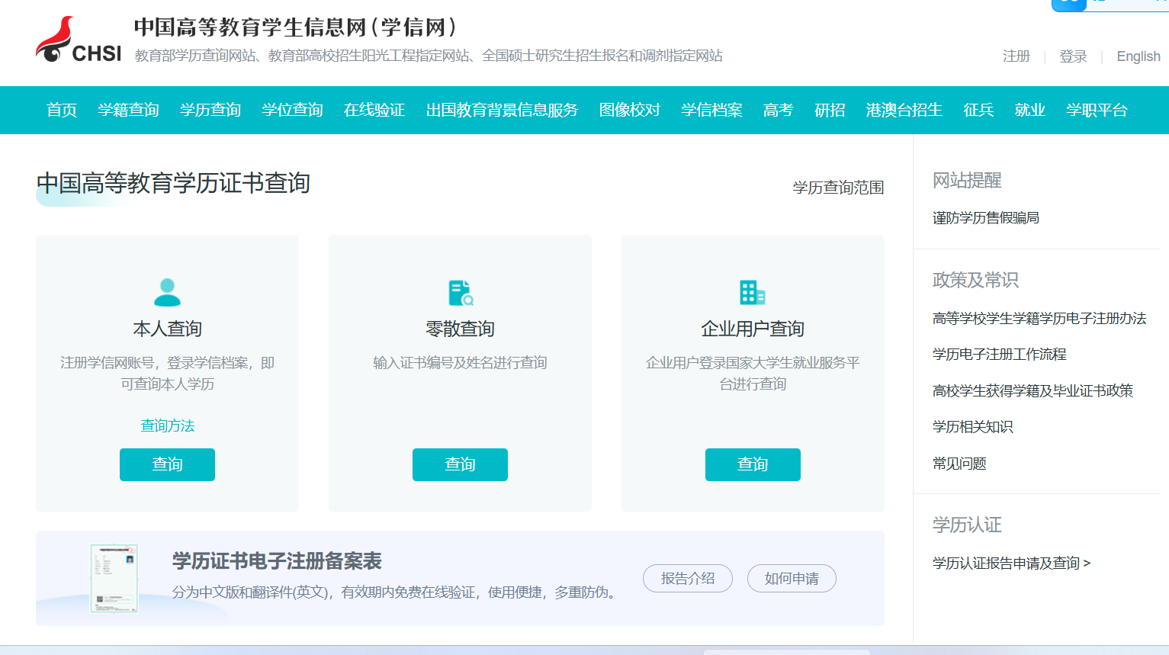The height and width of the screenshot is (655, 1169).
Task: Open 学历电子注册工作流程 link
Action: tap(999, 354)
